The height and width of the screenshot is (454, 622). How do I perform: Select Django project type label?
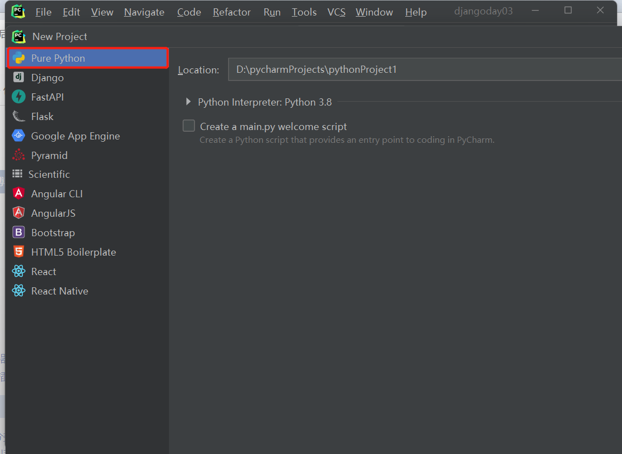[48, 78]
